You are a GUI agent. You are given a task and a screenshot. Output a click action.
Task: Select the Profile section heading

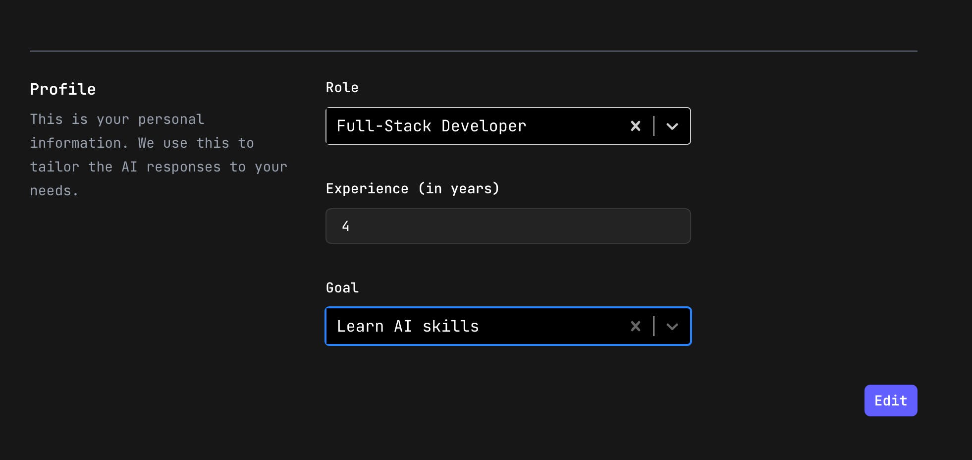point(63,89)
